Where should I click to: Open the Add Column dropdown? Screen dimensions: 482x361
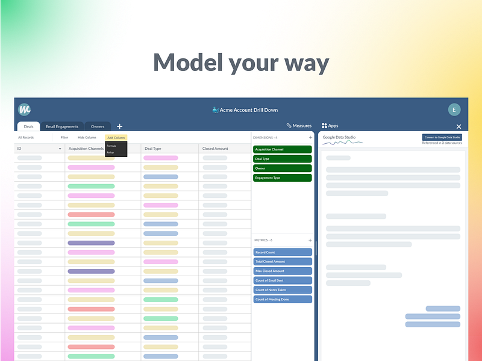click(x=116, y=138)
